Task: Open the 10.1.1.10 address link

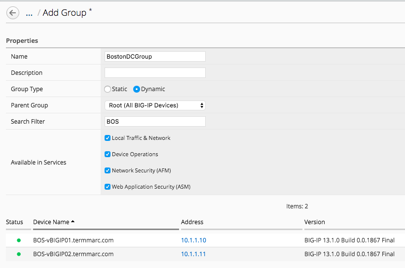Action: [x=193, y=240]
